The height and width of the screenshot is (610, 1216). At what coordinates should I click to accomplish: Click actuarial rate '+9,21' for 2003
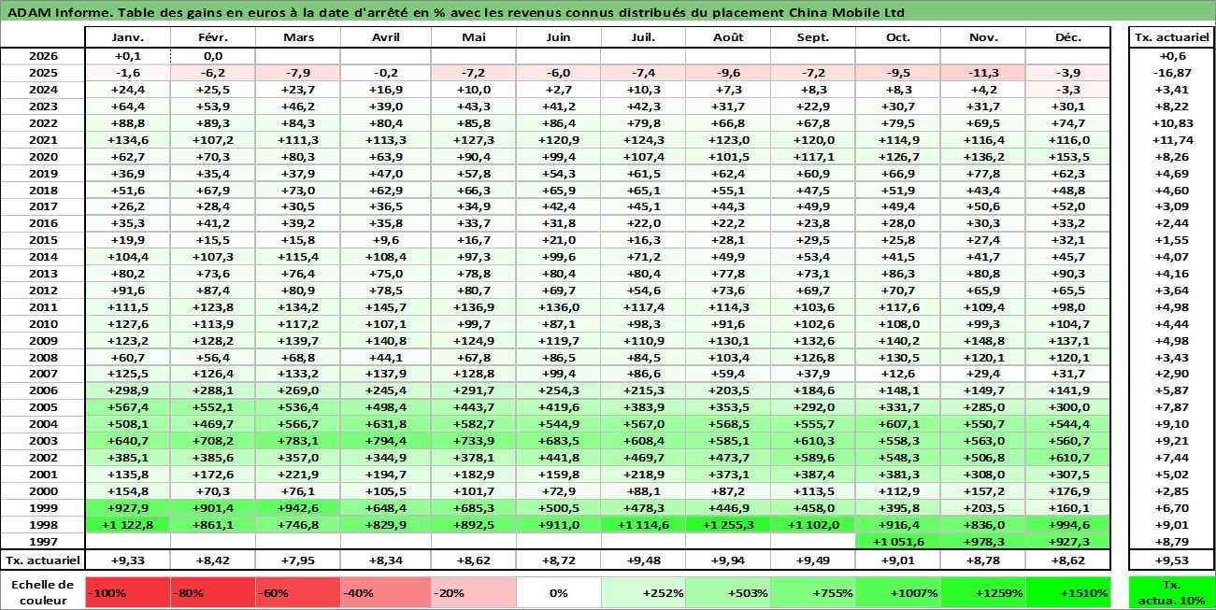(x=1171, y=440)
